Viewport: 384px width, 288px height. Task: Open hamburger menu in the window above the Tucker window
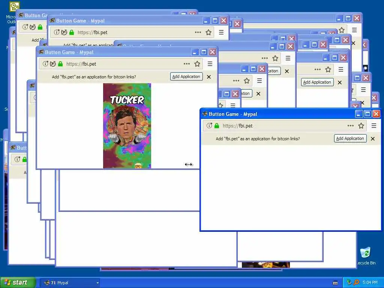(221, 32)
